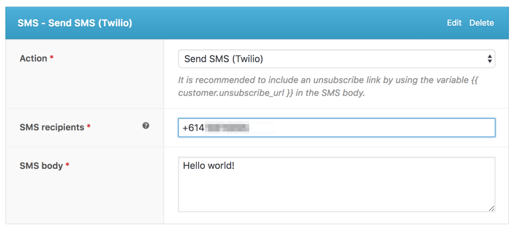
Task: Click Delete in the blue header
Action: pos(481,23)
